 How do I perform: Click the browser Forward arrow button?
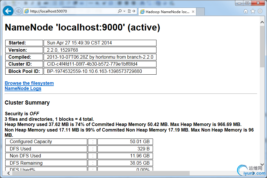(x=18, y=11)
